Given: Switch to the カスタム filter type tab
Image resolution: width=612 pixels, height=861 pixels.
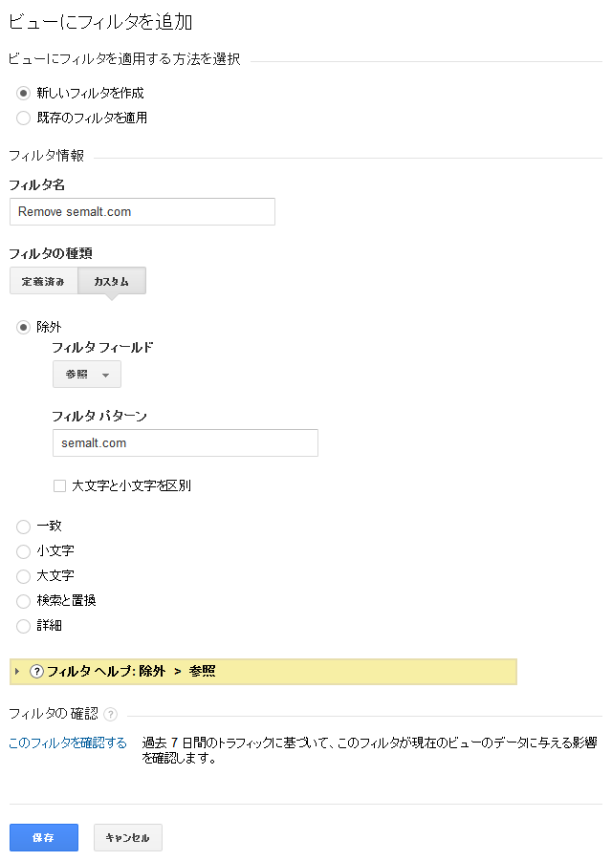Looking at the screenshot, I should (x=112, y=281).
